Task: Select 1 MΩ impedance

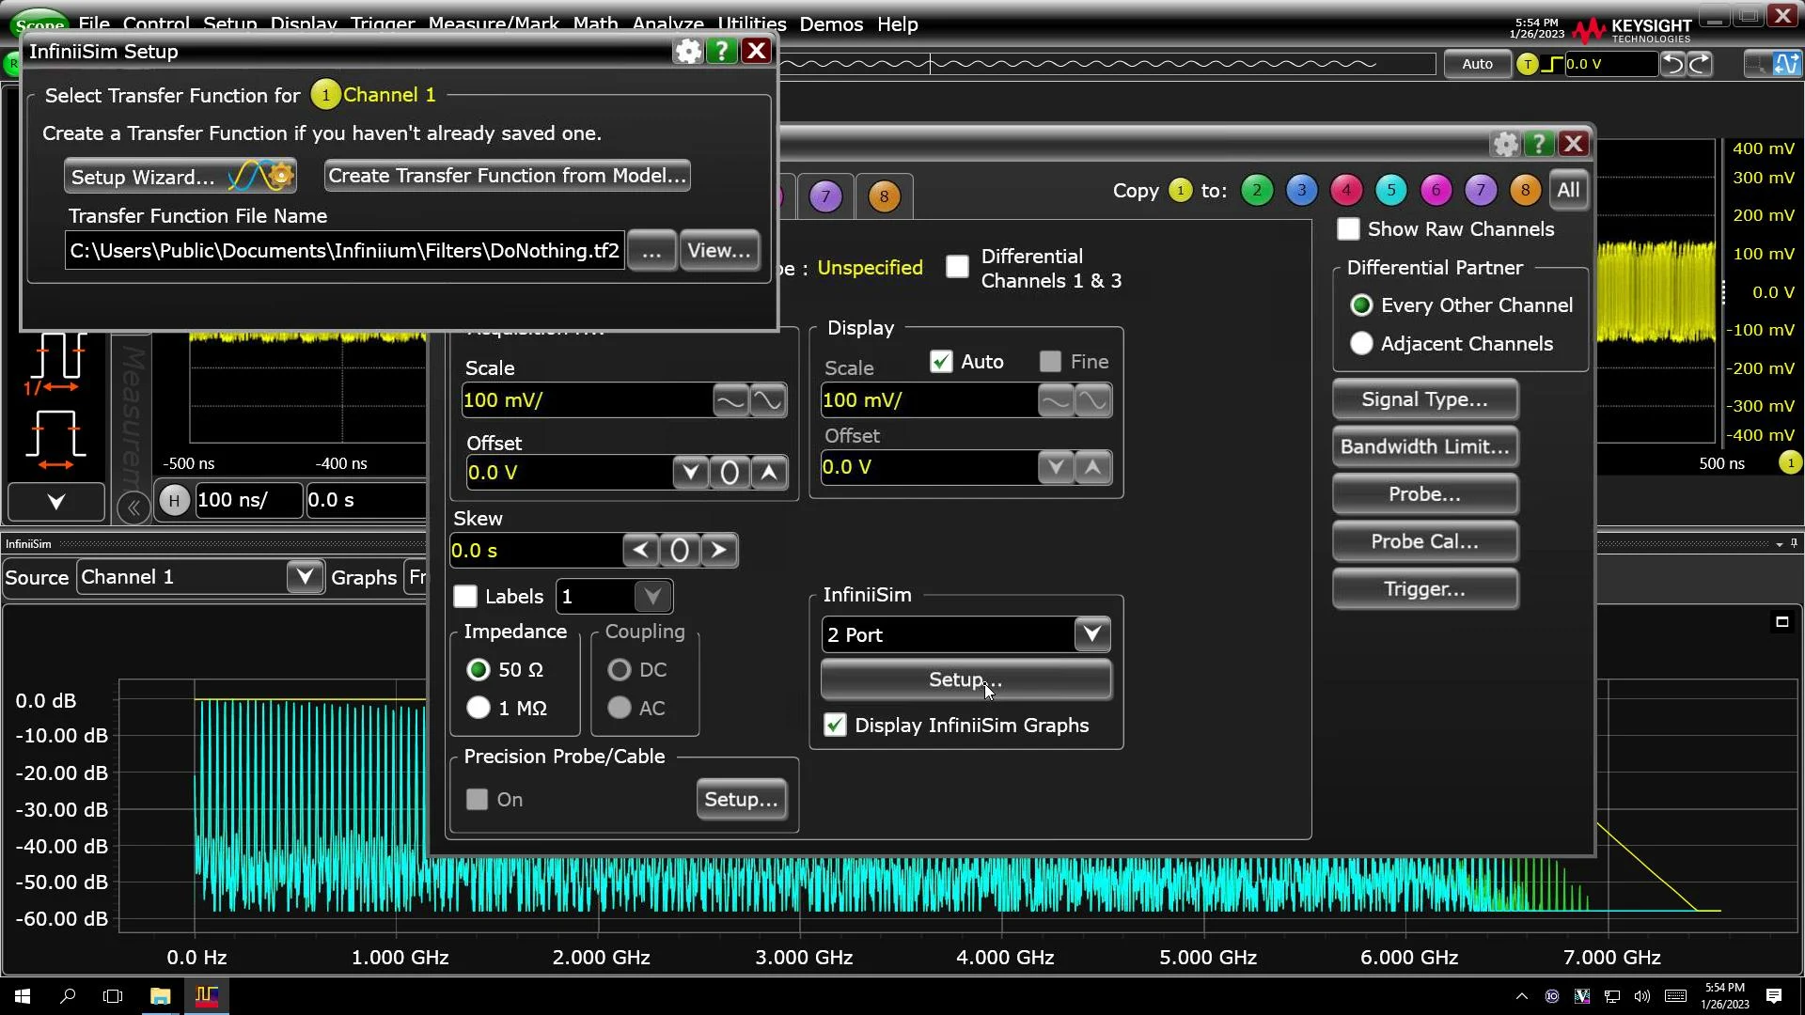Action: 479,708
